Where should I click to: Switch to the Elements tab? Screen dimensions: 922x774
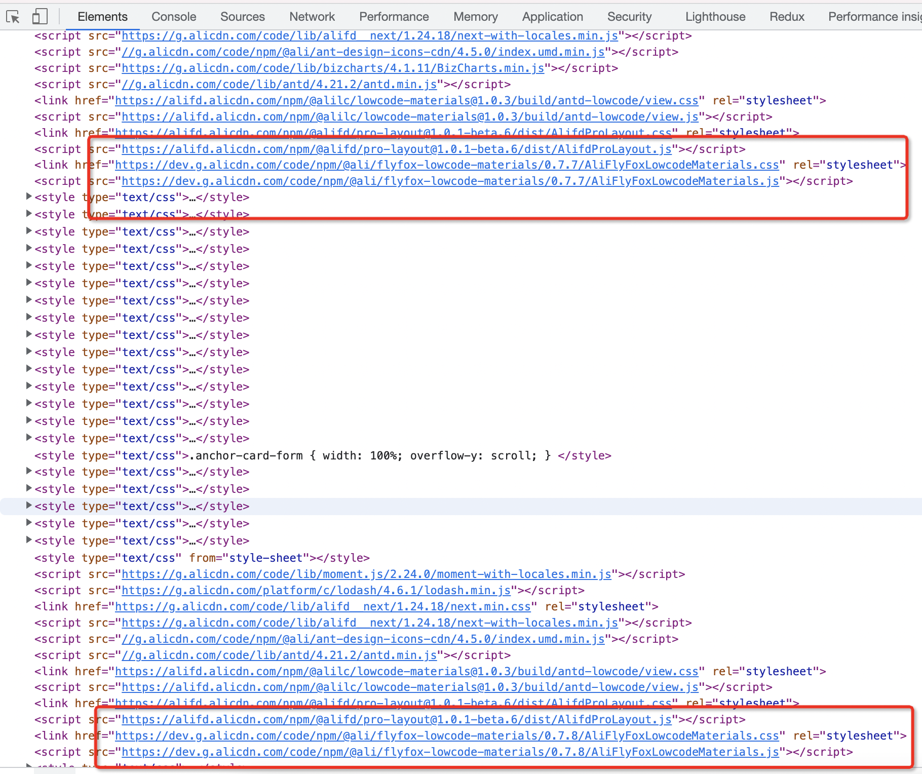pos(102,17)
